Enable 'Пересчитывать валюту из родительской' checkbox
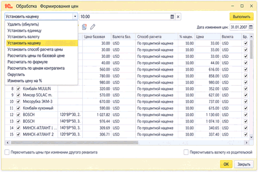258x172 pixels. (186, 152)
